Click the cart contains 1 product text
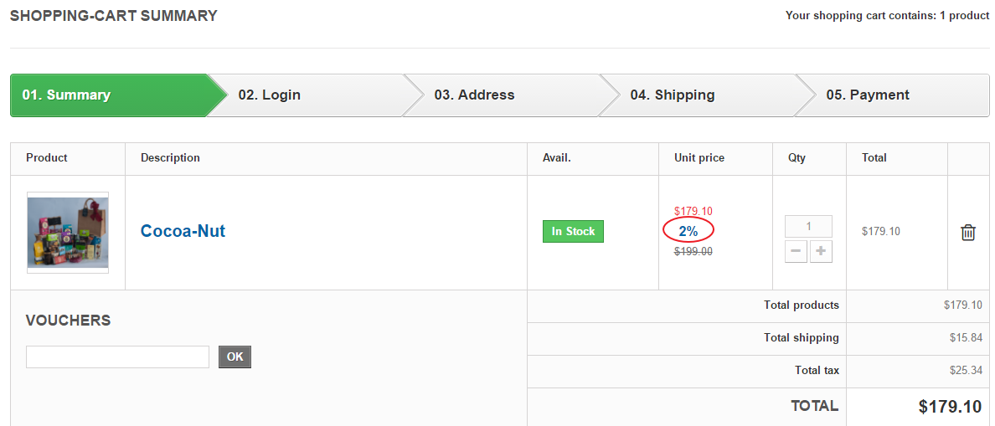Image resolution: width=995 pixels, height=426 pixels. 887,16
